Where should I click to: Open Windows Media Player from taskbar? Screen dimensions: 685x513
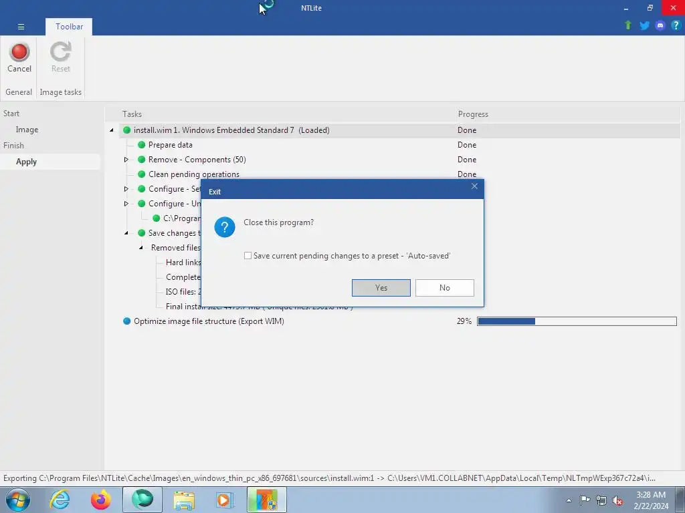[225, 500]
